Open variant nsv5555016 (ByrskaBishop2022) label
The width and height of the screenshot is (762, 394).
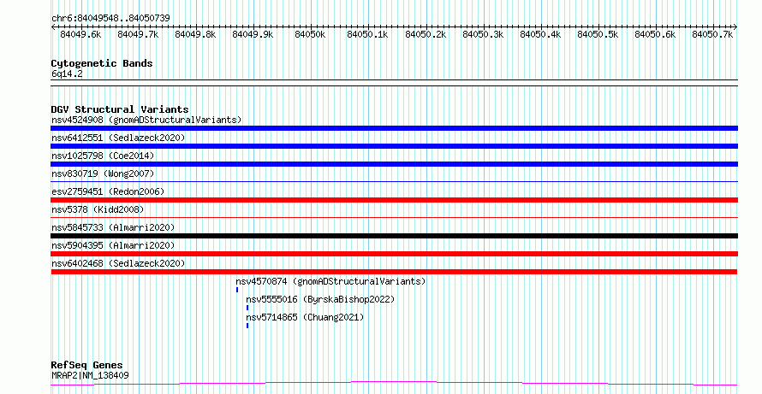click(320, 299)
